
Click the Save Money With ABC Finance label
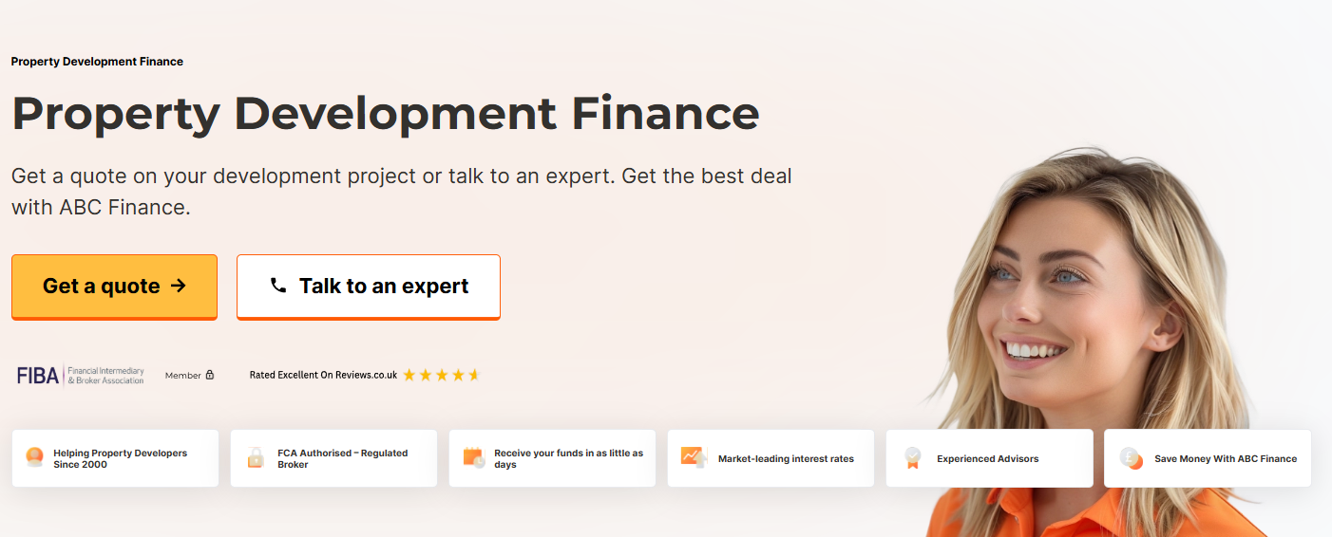[x=1226, y=459]
